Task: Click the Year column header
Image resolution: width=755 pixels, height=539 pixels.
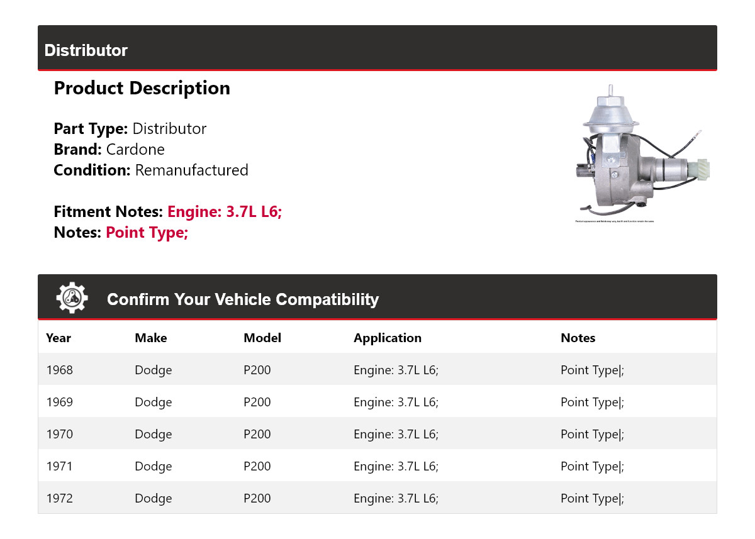Action: click(59, 338)
